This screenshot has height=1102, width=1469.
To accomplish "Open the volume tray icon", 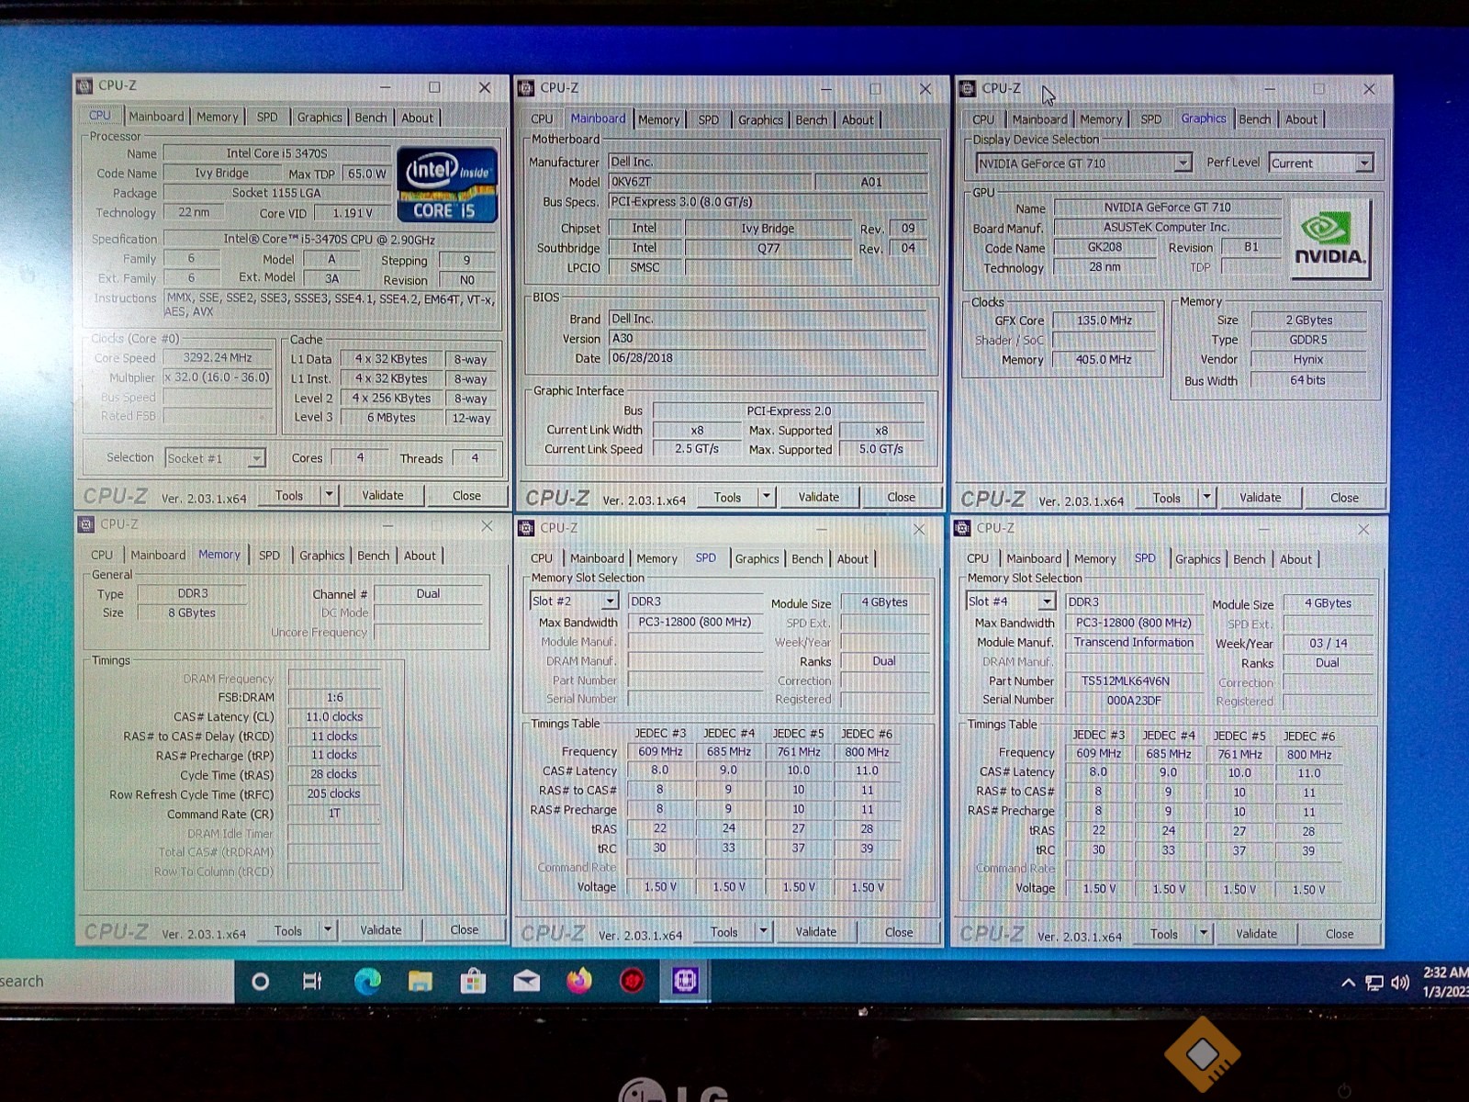I will coord(1400,983).
